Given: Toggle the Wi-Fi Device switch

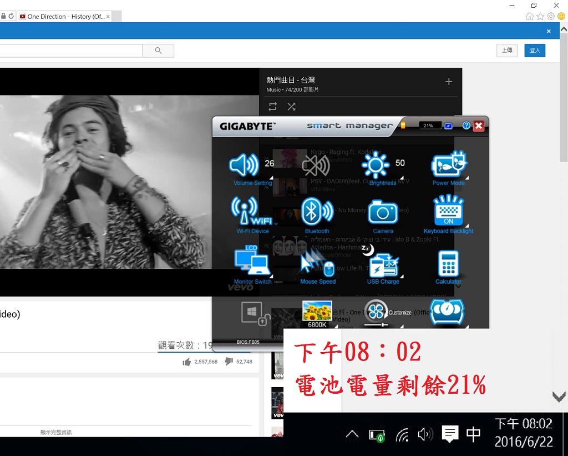Looking at the screenshot, I should (251, 211).
